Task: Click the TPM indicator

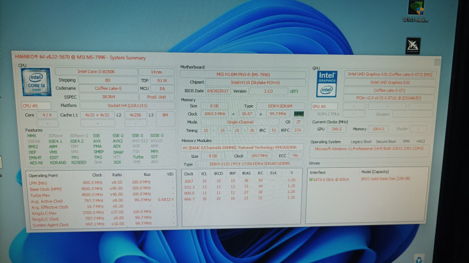Action: point(406,141)
